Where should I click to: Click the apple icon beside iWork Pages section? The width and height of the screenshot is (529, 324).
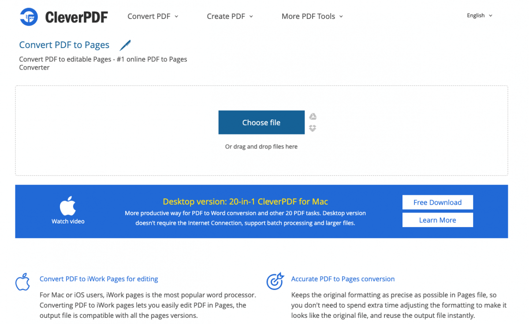pos(22,282)
